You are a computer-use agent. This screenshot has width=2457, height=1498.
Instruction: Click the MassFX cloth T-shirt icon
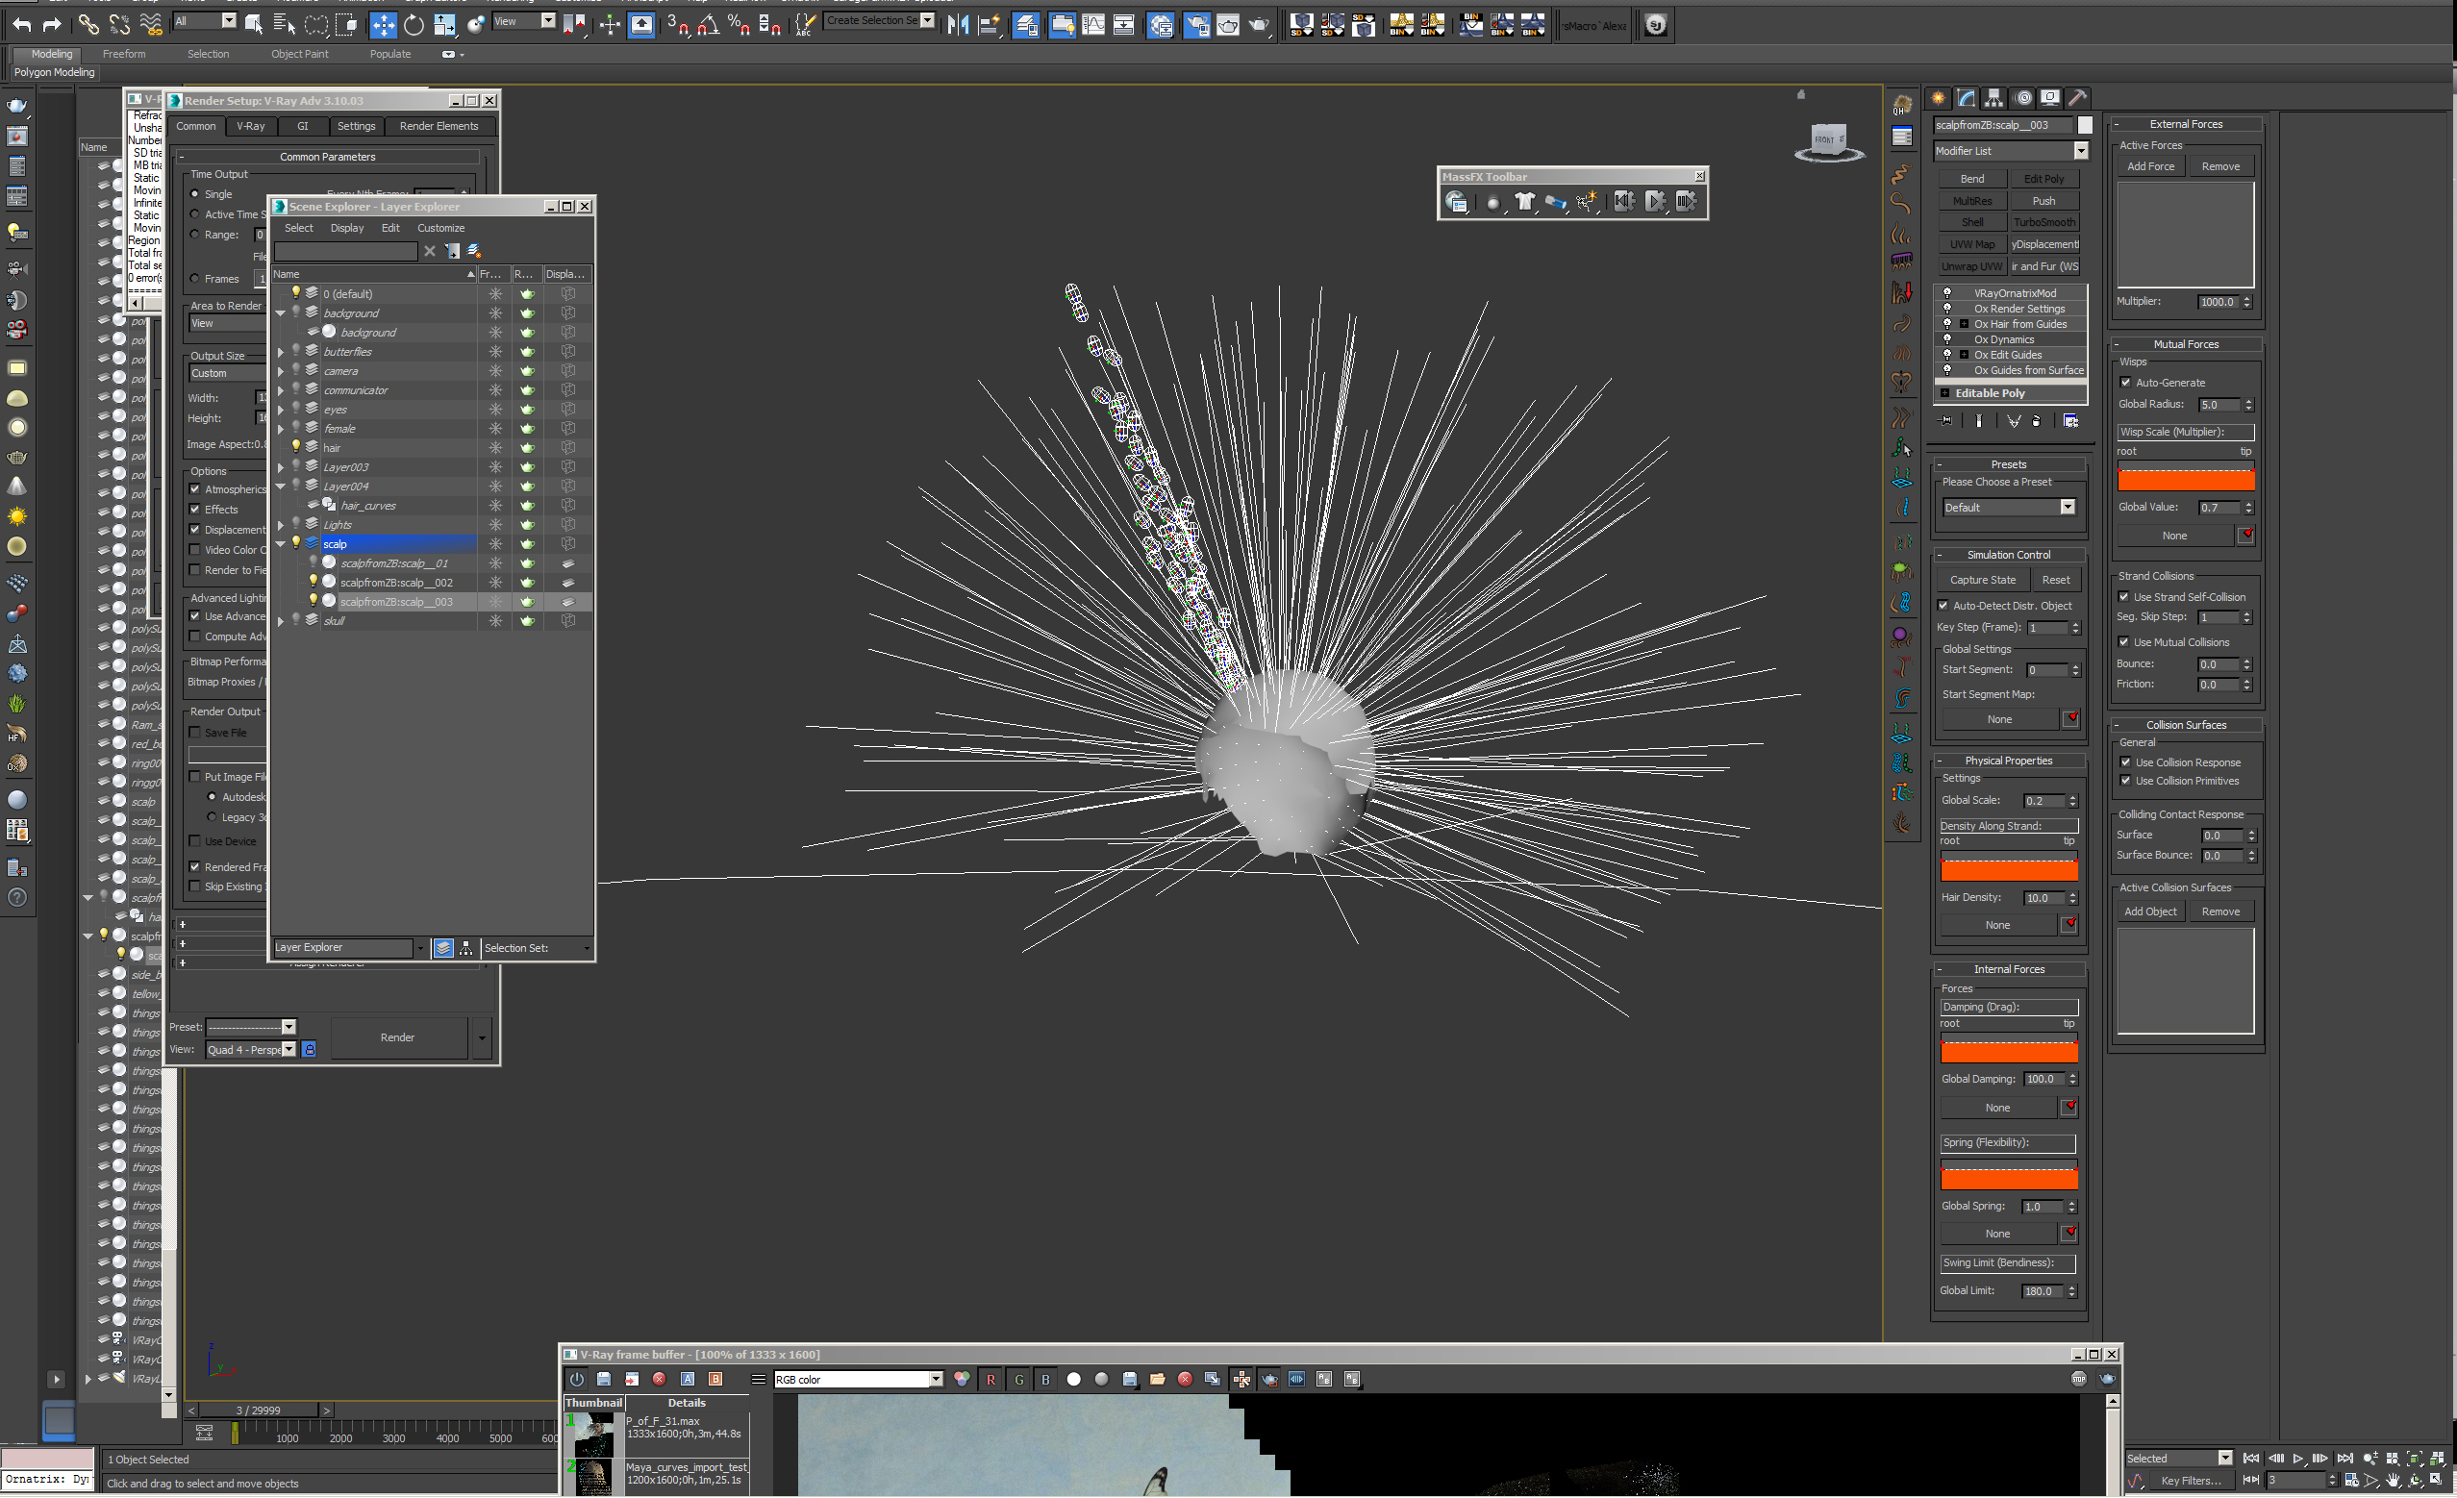coord(1524,202)
